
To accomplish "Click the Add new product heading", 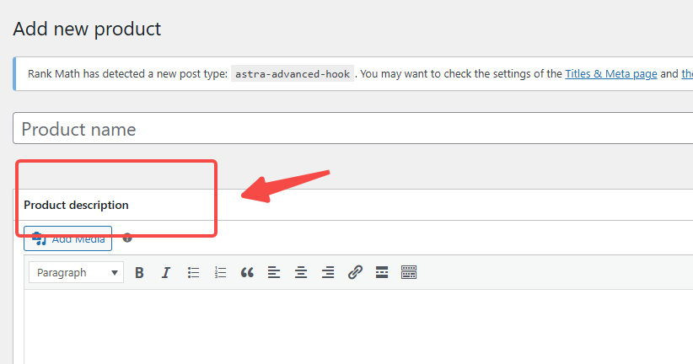I will tap(87, 29).
